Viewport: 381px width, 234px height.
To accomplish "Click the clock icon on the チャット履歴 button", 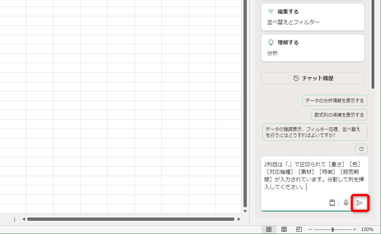I will (x=295, y=78).
